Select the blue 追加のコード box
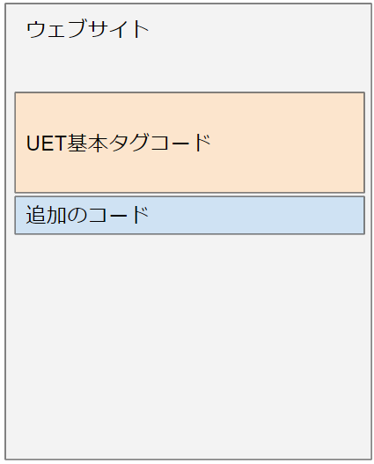 (x=190, y=215)
